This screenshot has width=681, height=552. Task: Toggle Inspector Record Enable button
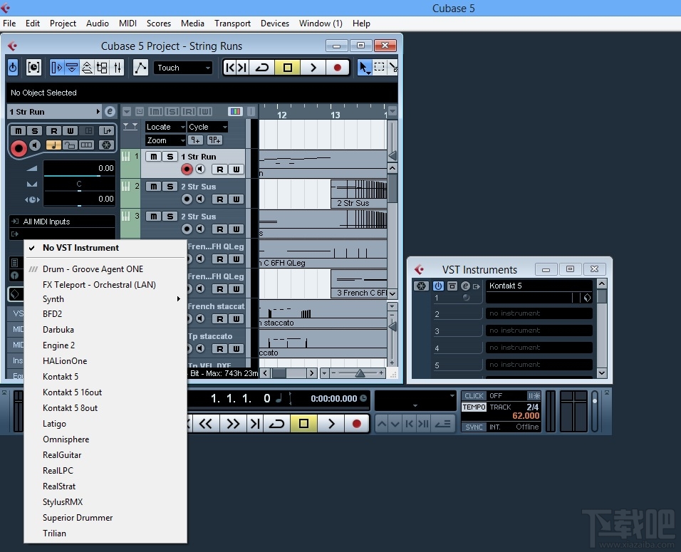(19, 149)
